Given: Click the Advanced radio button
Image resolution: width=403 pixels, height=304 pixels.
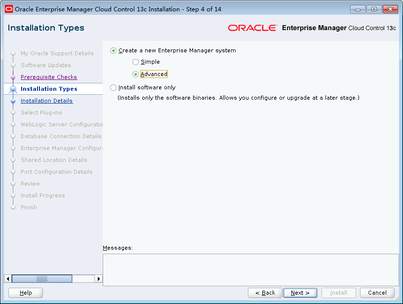Looking at the screenshot, I should coord(136,74).
